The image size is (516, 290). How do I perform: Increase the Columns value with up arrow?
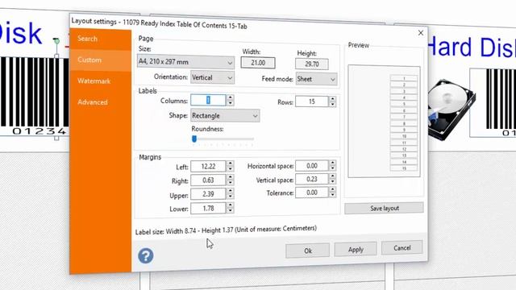[231, 97]
